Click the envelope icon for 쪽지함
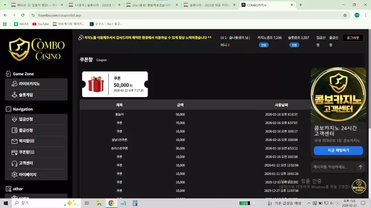 point(14,141)
